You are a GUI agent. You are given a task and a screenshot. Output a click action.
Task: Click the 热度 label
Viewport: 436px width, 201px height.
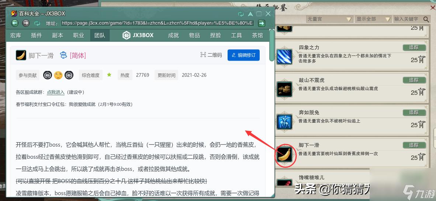[x=125, y=75]
